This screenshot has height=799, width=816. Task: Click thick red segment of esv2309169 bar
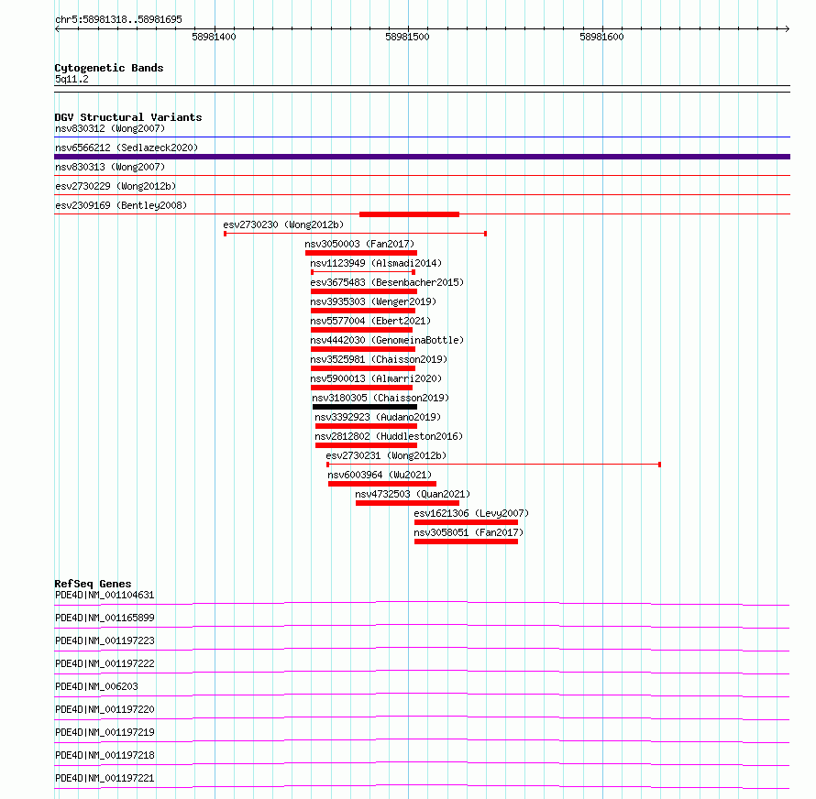coord(410,214)
